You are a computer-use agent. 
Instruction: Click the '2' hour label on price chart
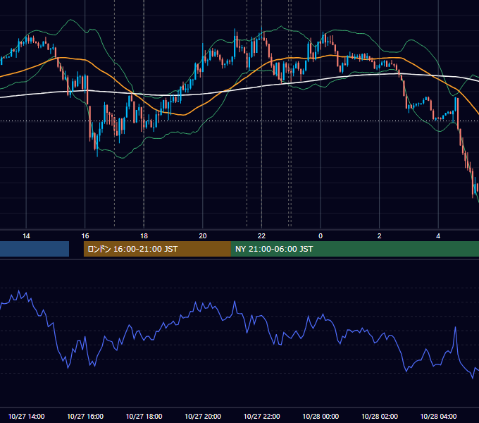379,235
